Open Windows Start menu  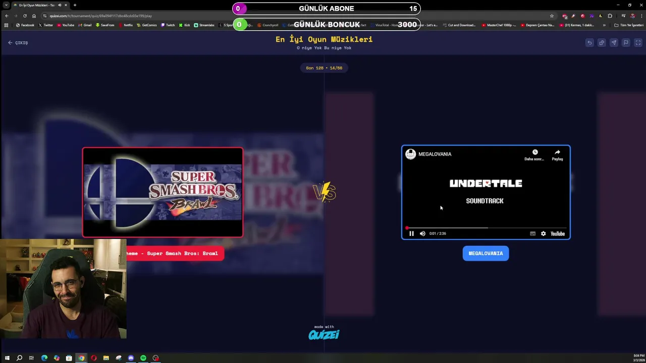point(7,358)
